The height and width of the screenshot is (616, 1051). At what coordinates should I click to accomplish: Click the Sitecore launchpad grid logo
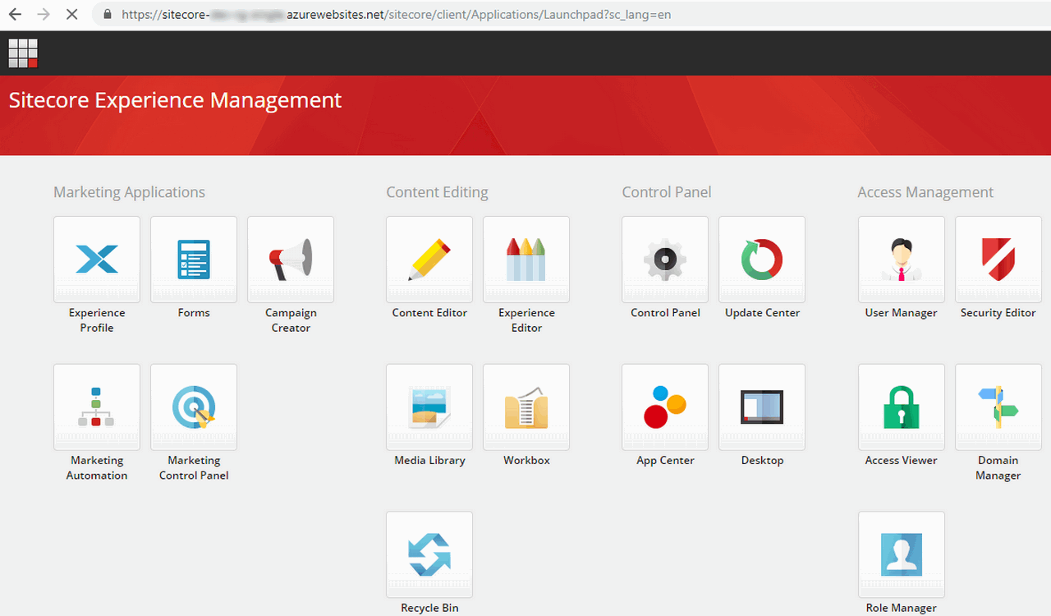coord(23,53)
